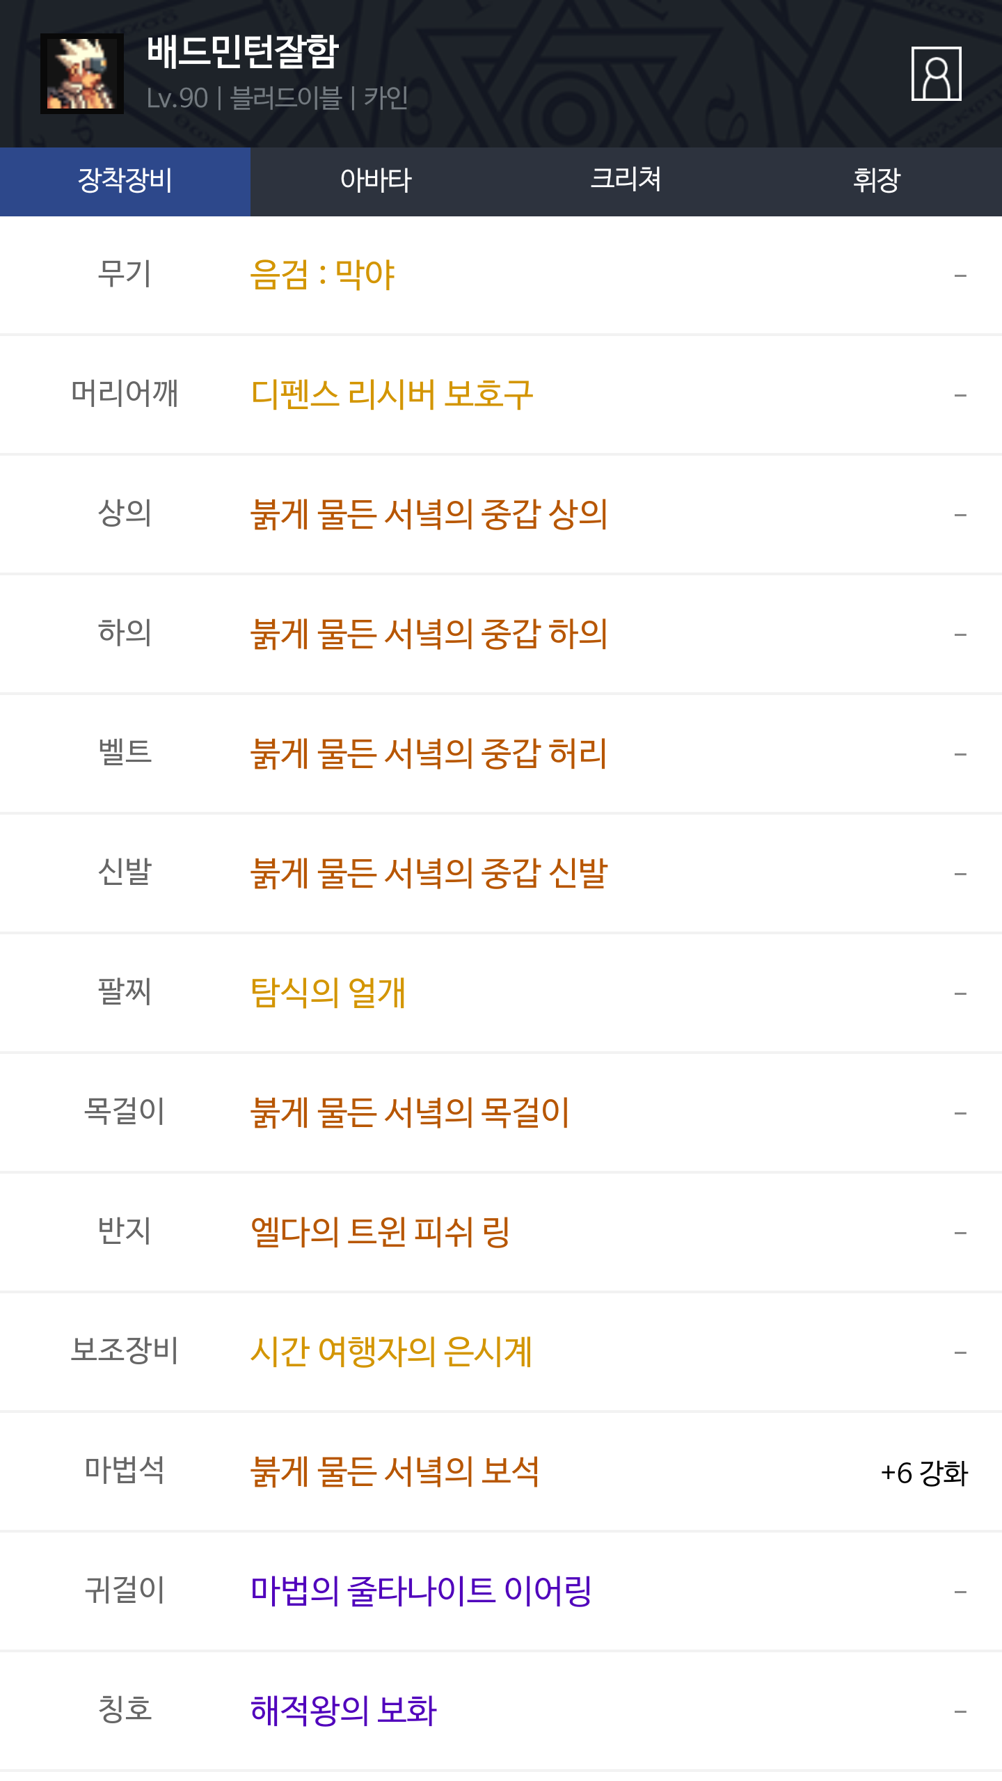The image size is (1002, 1781).
Task: Open 붉게 물든 서녘의 중갑 상의
Action: [429, 514]
